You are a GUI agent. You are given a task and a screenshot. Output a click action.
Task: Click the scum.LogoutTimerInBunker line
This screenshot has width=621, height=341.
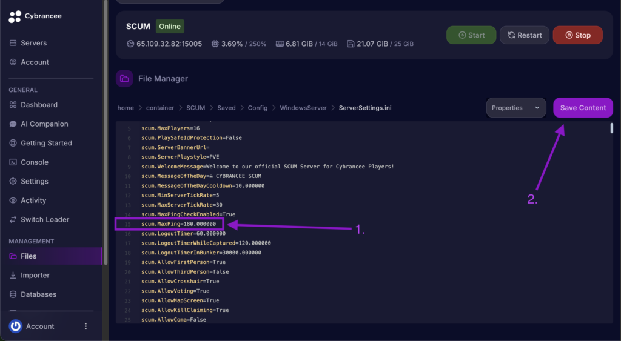tap(201, 253)
